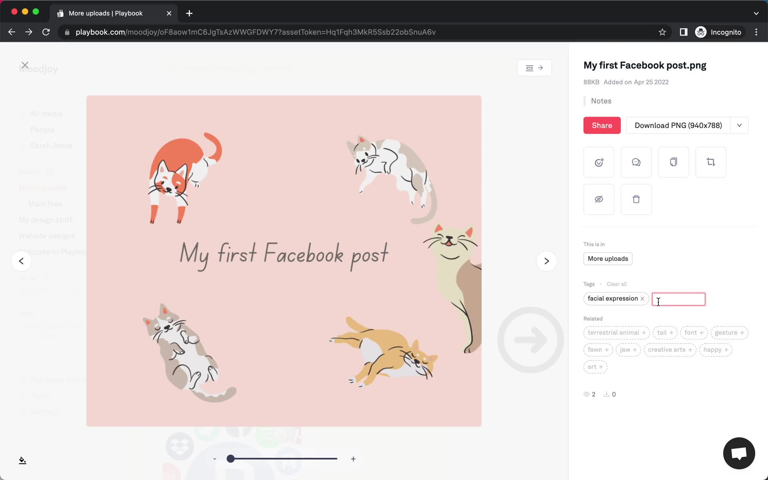Click the delete/trash icon in toolbar
This screenshot has width=768, height=480.
click(x=636, y=199)
